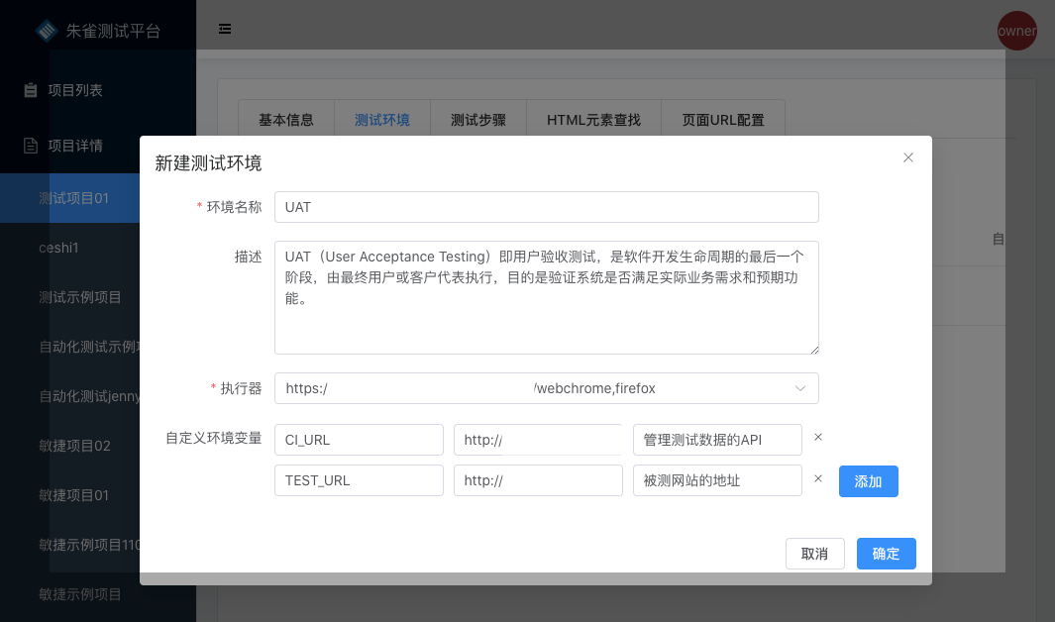This screenshot has width=1055, height=622.
Task: Open the 执行器 dropdown arrow
Action: (800, 389)
